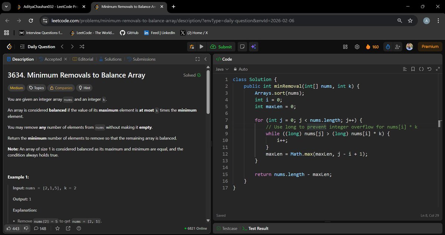Reload the browser page
This screenshot has height=235, width=445.
click(x=31, y=21)
